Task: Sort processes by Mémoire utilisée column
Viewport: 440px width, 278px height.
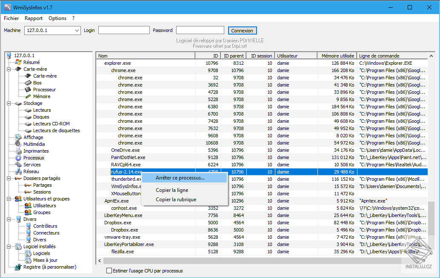Action: [337, 56]
